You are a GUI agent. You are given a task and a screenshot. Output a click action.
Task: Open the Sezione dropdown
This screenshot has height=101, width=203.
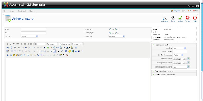click(x=29, y=36)
